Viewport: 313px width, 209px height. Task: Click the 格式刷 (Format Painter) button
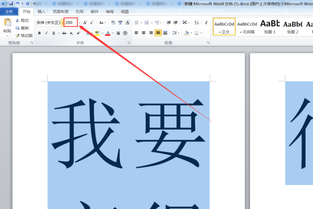pyautogui.click(x=24, y=36)
